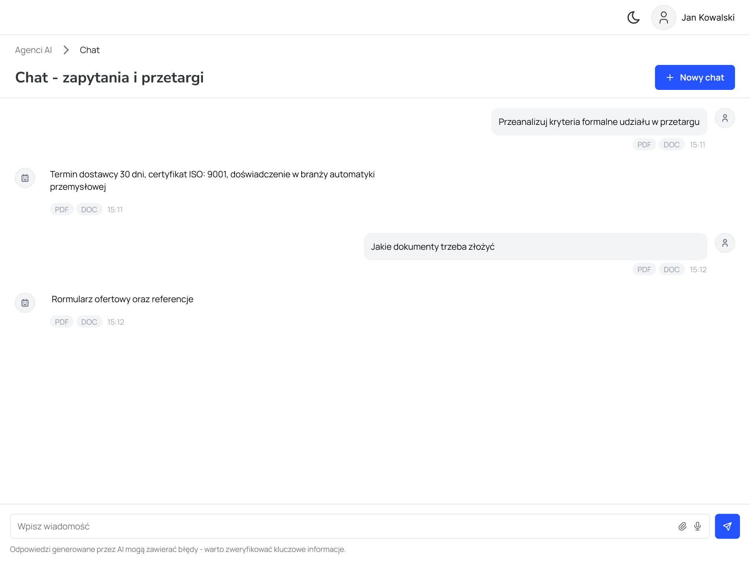Go to the Agenci AI breadcrumb
750x564 pixels.
point(33,50)
